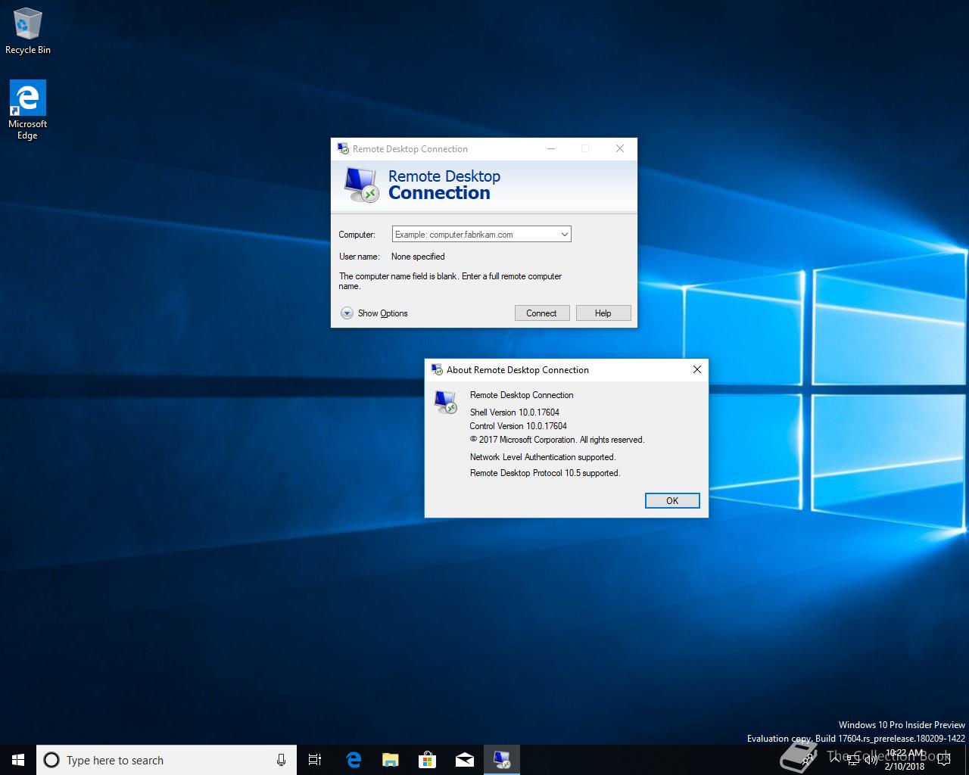
Task: Open File Explorer from the taskbar
Action: [390, 760]
